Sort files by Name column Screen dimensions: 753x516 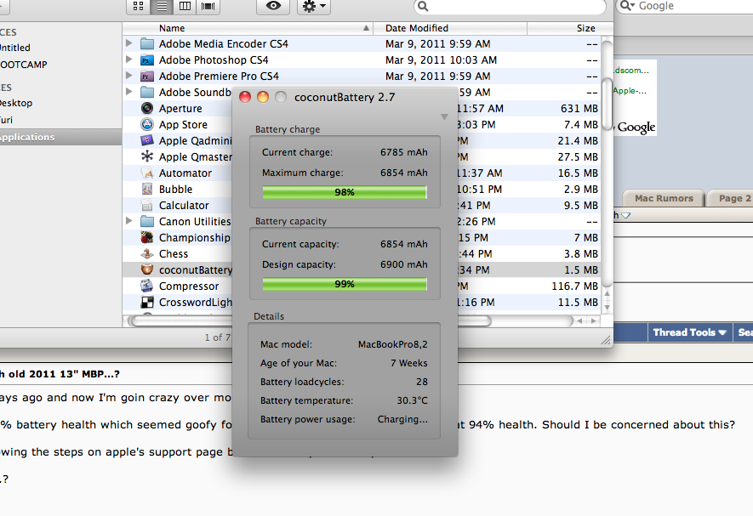tap(248, 28)
